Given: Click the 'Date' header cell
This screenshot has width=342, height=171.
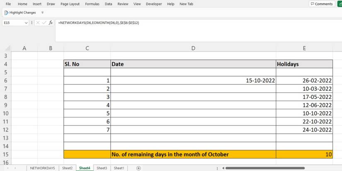Looking at the screenshot, I should pyautogui.click(x=193, y=64).
